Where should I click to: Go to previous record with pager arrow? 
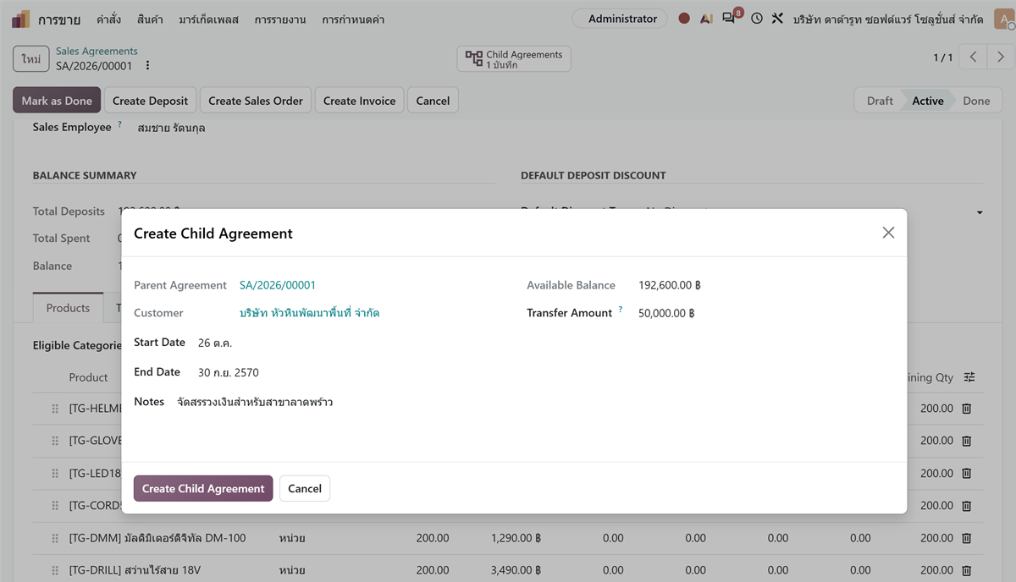pos(974,58)
